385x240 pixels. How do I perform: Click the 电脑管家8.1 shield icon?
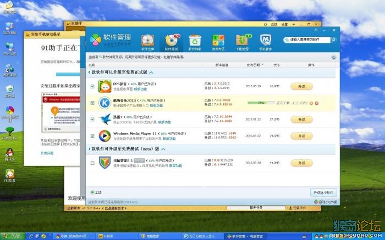105,163
